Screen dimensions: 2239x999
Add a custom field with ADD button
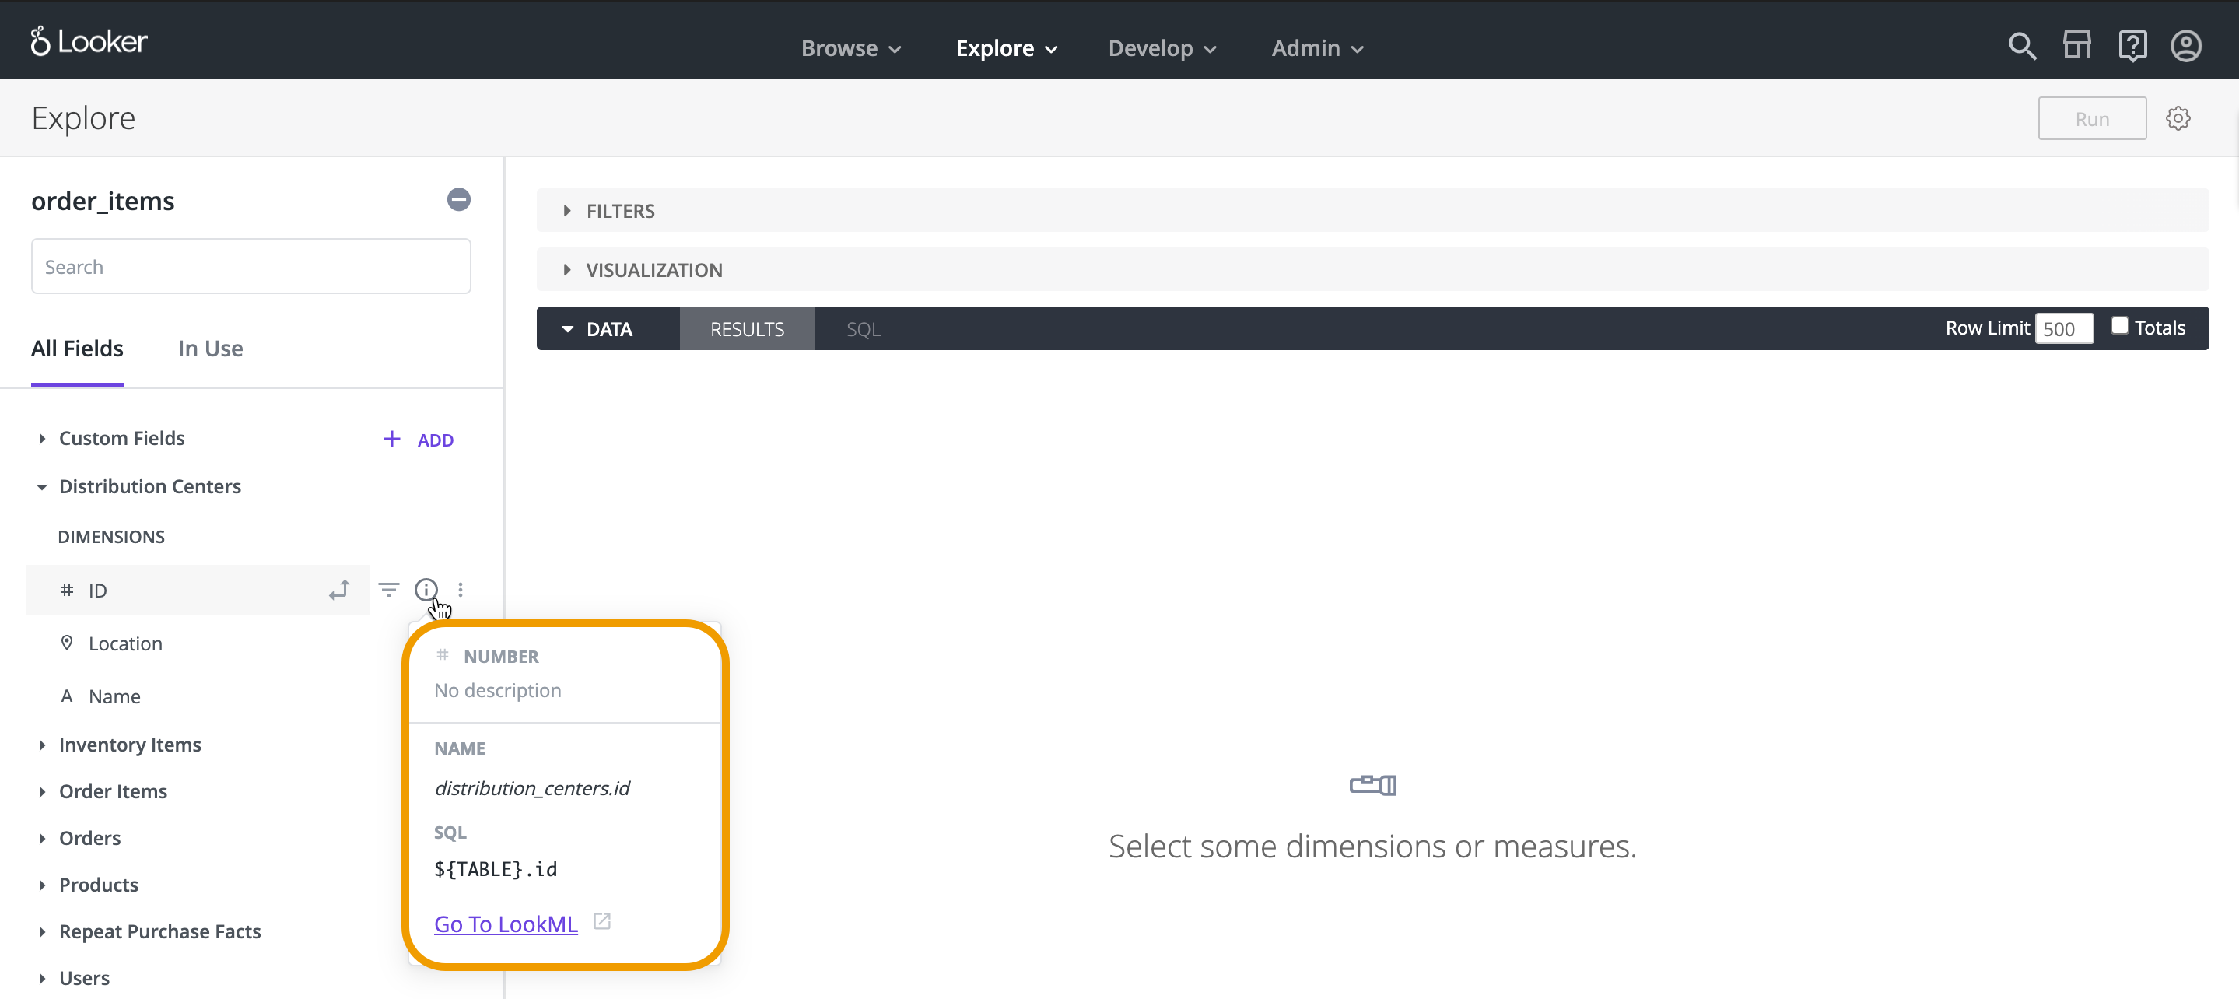pyautogui.click(x=419, y=440)
